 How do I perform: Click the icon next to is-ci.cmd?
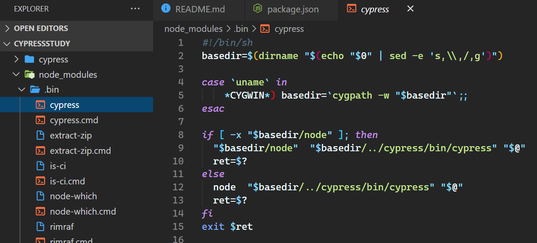[x=40, y=181]
